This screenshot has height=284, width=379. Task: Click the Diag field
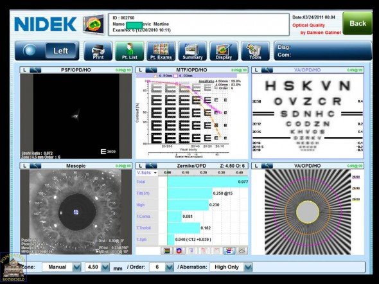[322, 47]
